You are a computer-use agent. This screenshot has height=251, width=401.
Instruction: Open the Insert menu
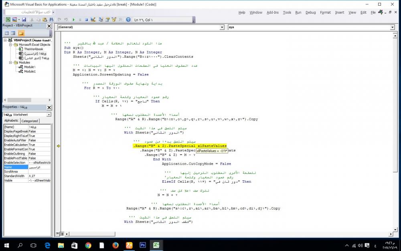pyautogui.click(x=340, y=12)
